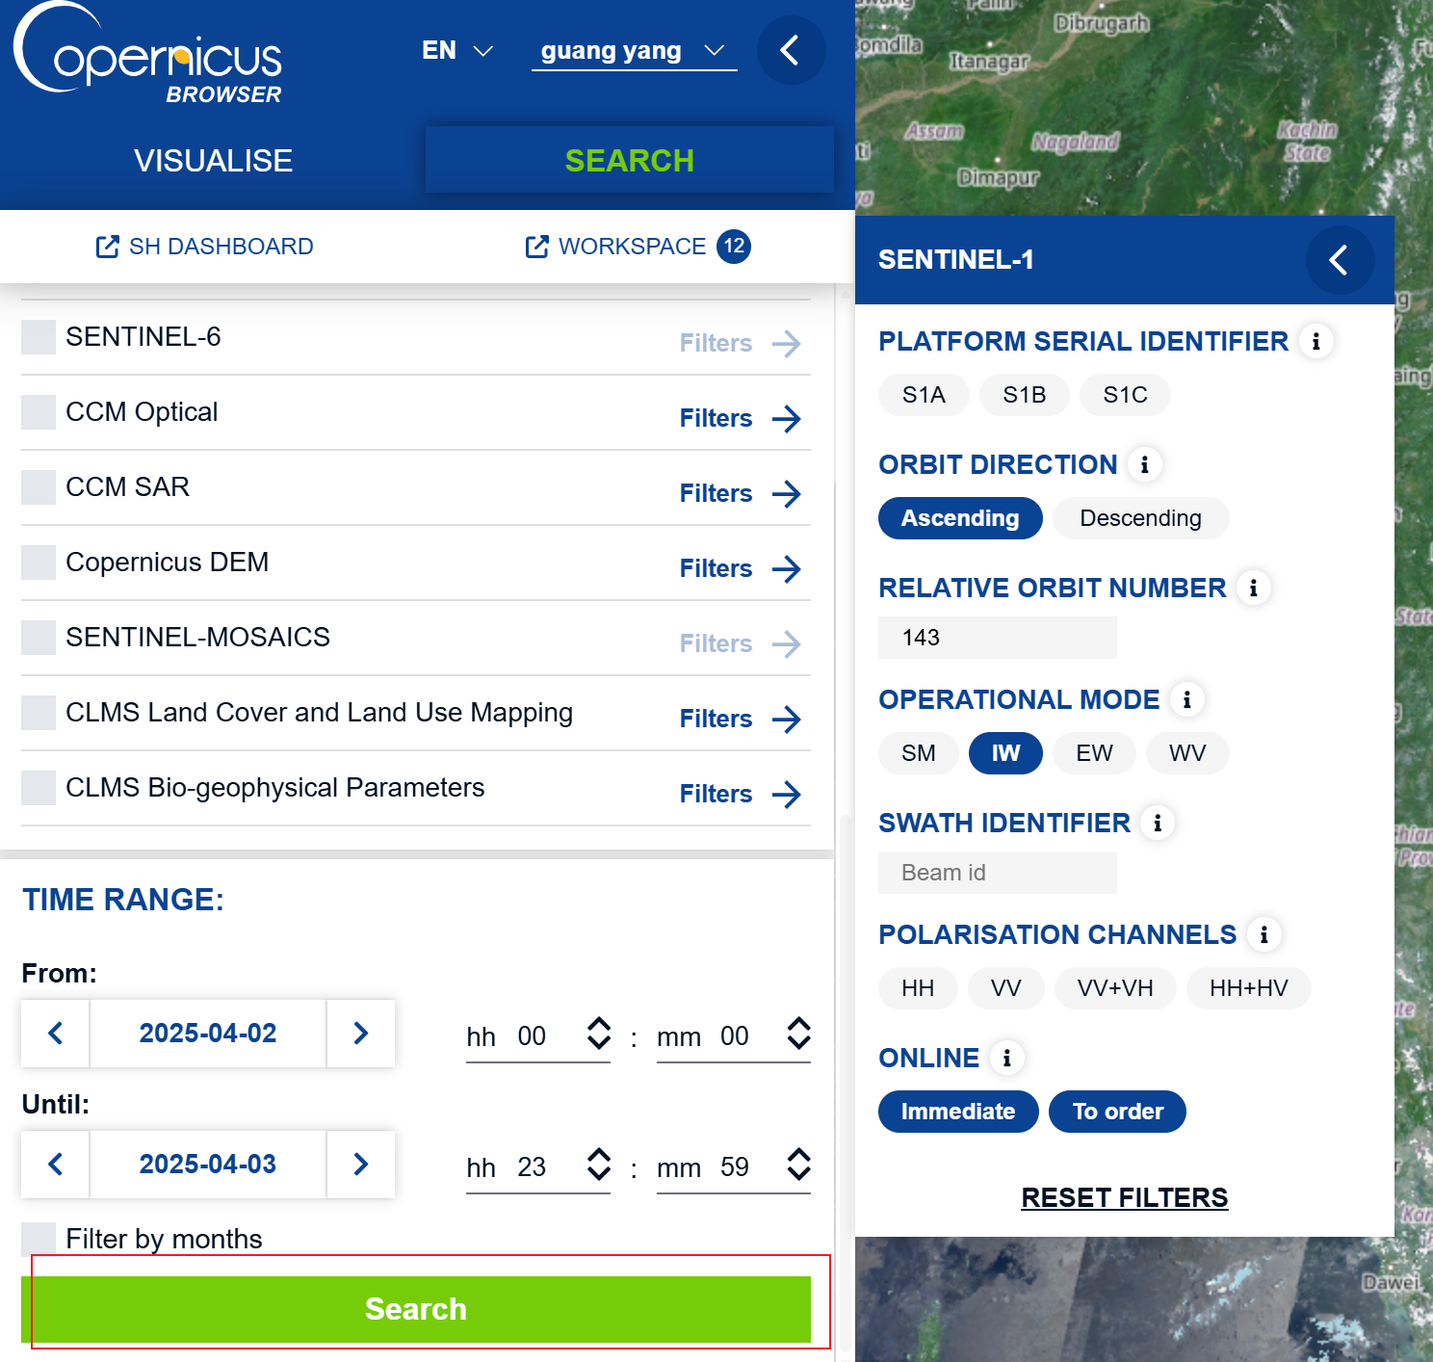Adjust From minutes stepper arrows
The image size is (1433, 1362).
(798, 1034)
